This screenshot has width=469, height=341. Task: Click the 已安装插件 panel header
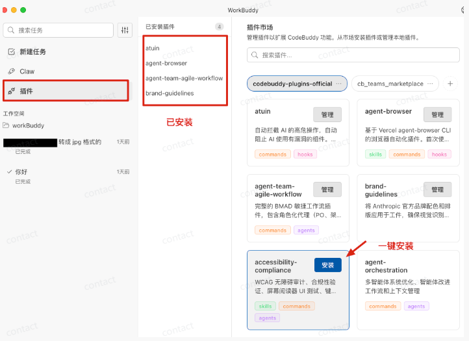pos(160,27)
